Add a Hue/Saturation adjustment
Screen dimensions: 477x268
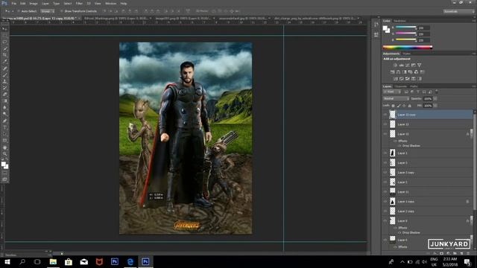click(x=393, y=72)
